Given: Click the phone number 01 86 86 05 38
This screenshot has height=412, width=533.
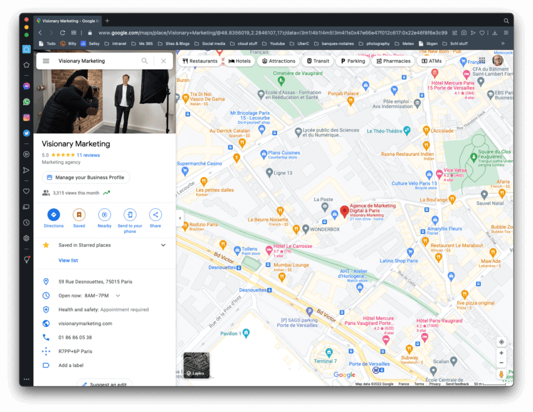Looking at the screenshot, I should pyautogui.click(x=75, y=337).
